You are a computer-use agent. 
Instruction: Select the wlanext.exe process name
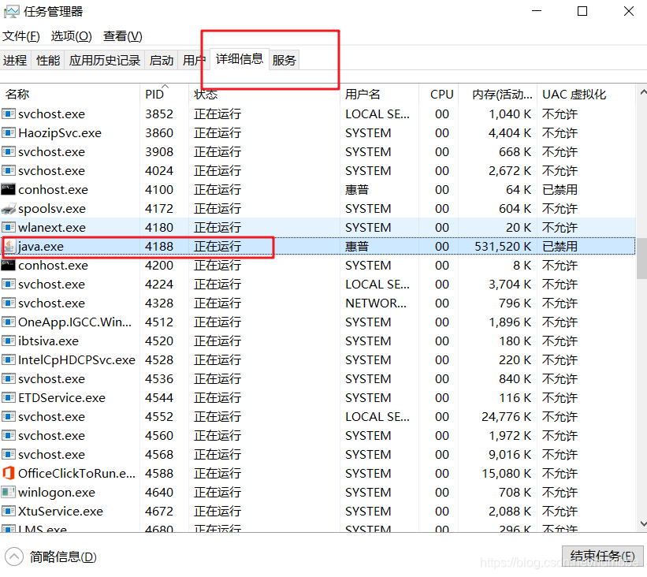[x=52, y=228]
